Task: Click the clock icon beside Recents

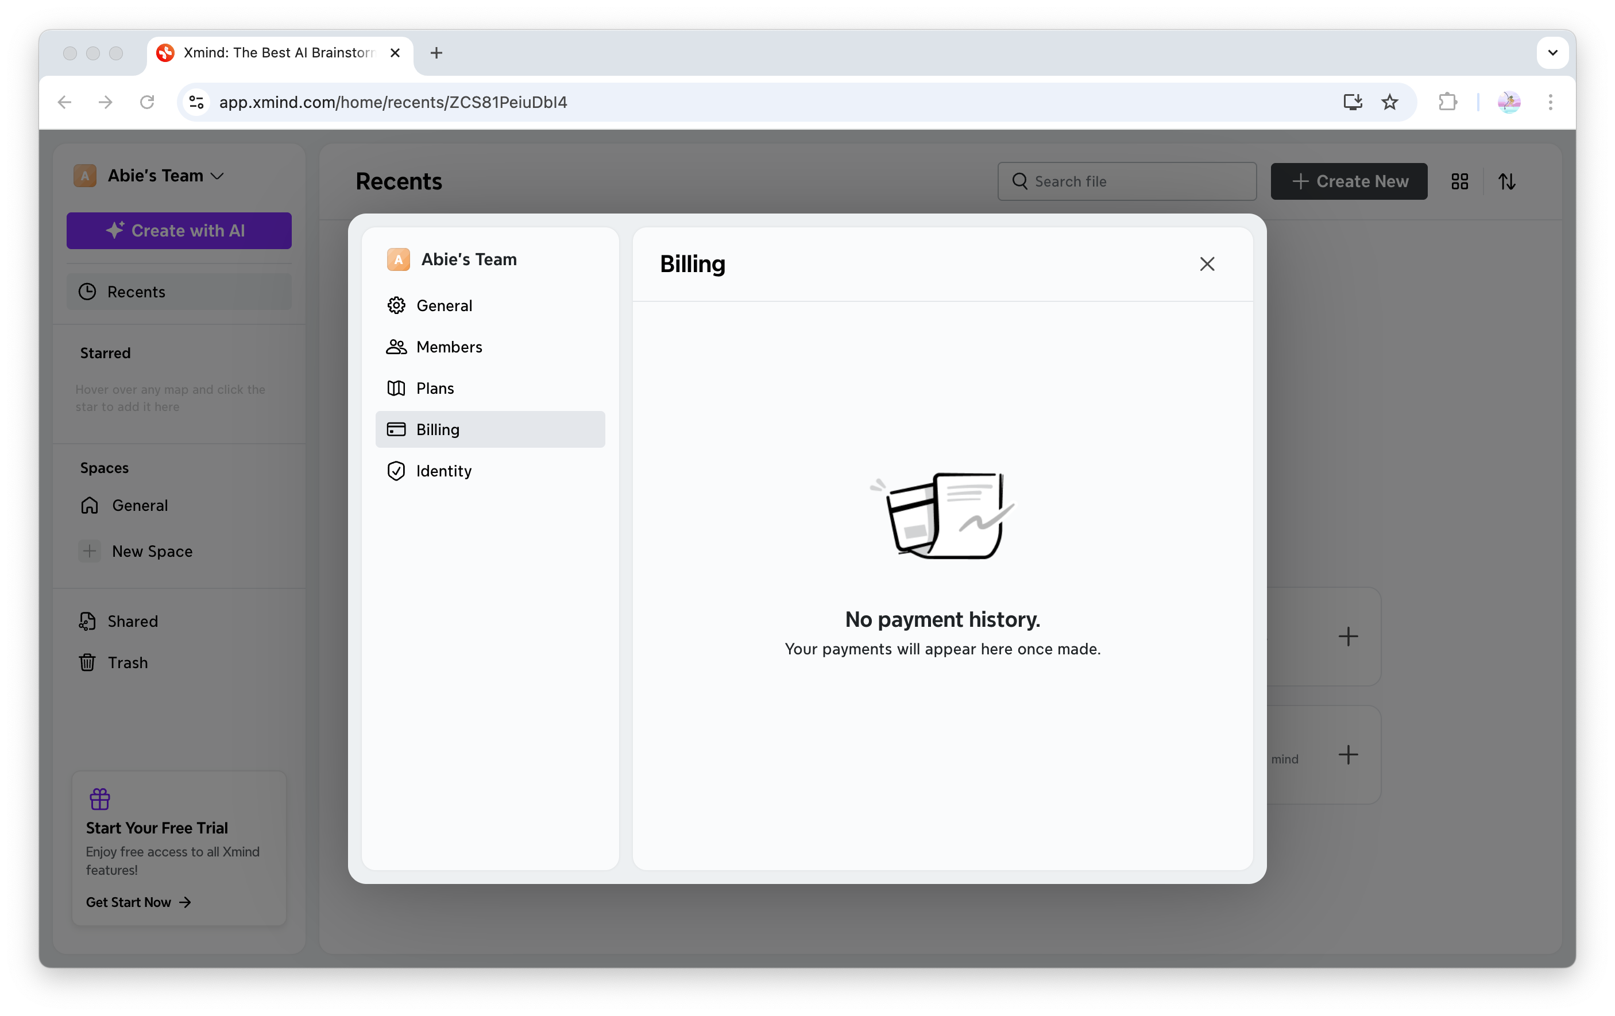Action: point(87,292)
